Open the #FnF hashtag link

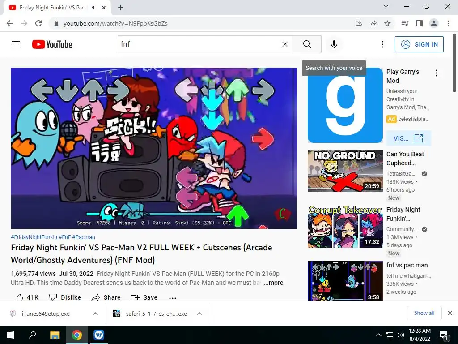(x=64, y=237)
